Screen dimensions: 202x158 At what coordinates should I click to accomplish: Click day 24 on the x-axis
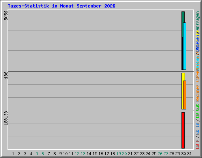pyautogui.click(x=148, y=154)
